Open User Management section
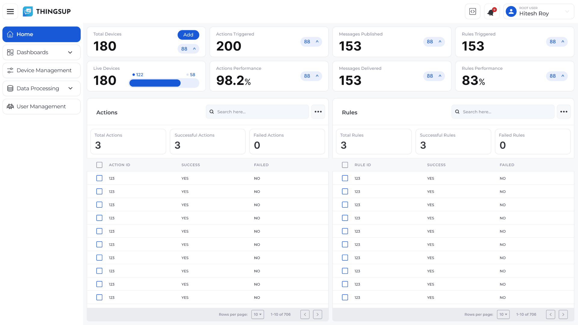The image size is (578, 325). 42,107
